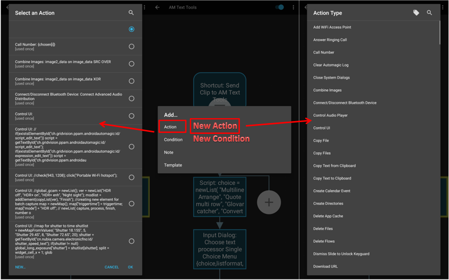Open the overflow menu next to the flow switch
This screenshot has height=280, width=449.
293,7
